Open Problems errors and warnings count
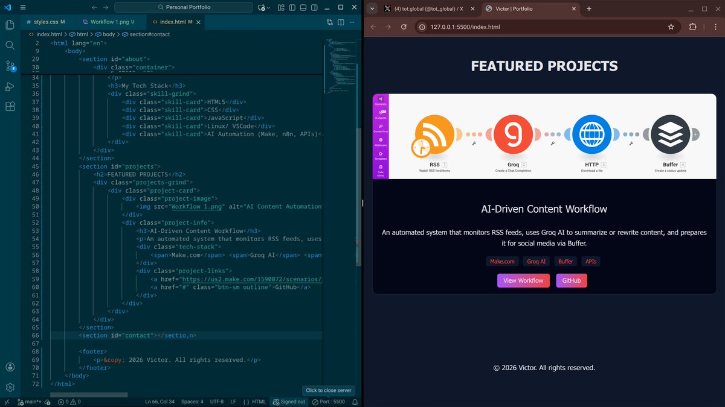This screenshot has height=407, width=725. pos(69,402)
